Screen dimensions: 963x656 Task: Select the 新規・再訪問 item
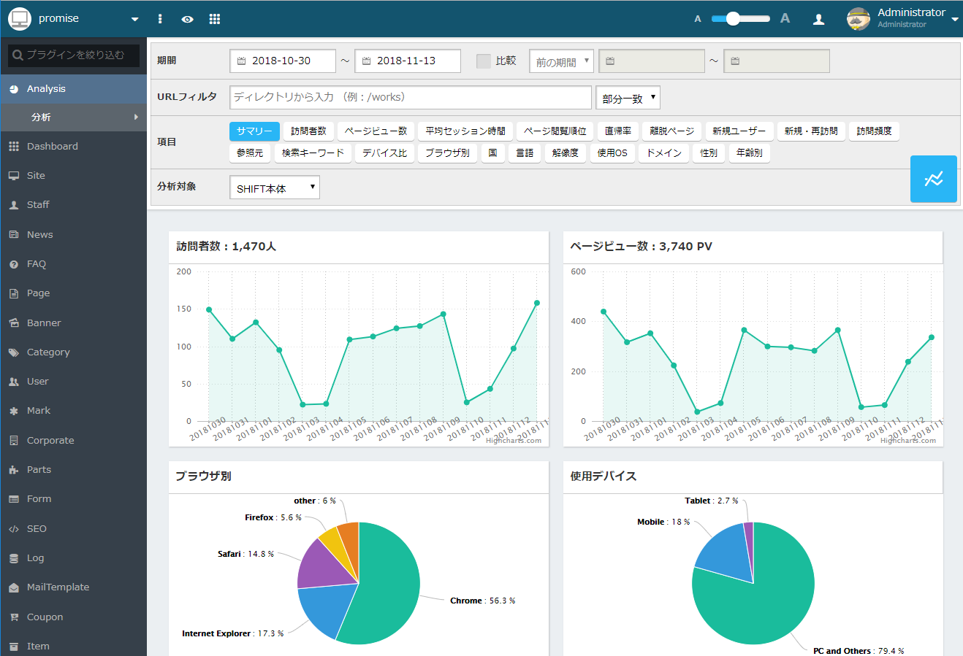(811, 131)
